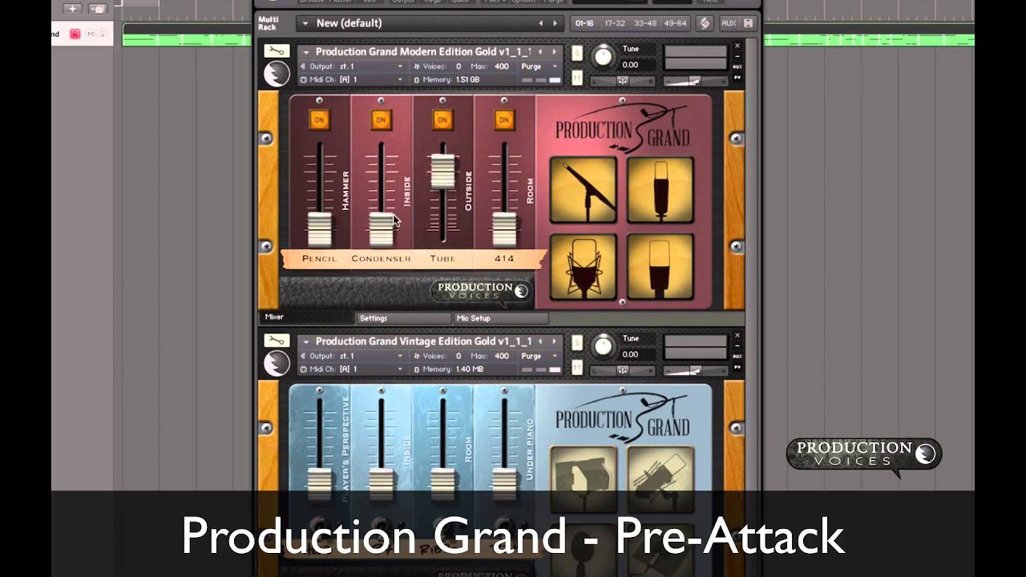Click the Player's Perspective fader handle
The height and width of the screenshot is (577, 1026).
(319, 483)
